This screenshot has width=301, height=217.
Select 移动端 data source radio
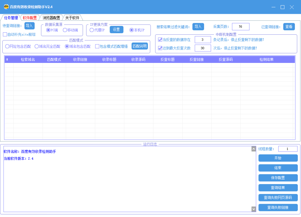65,30
